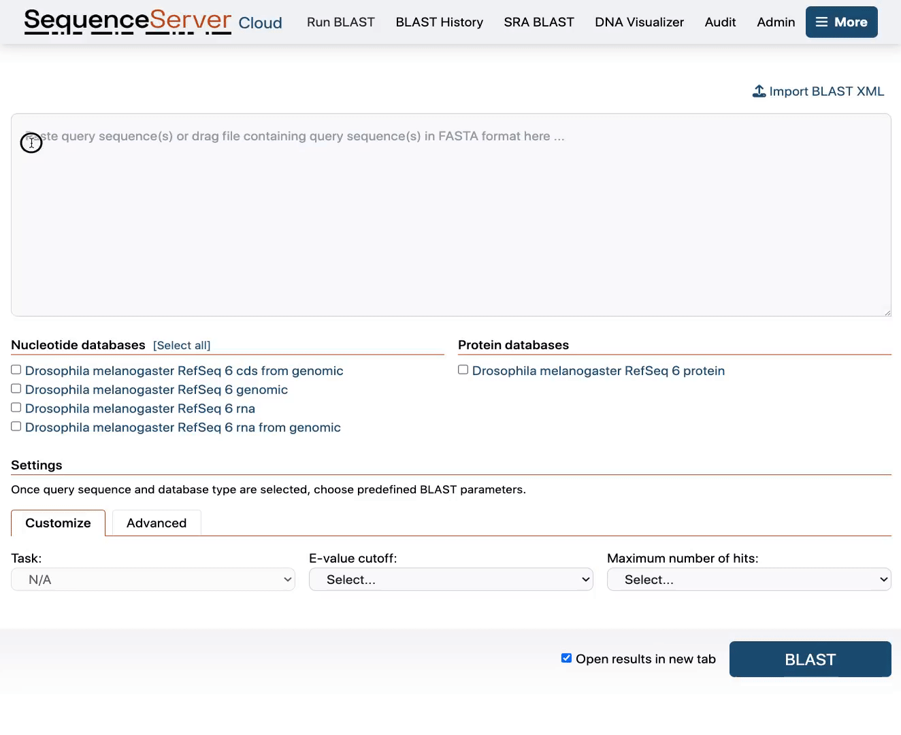
Task: Click the SequenceServer logo
Action: click(127, 21)
